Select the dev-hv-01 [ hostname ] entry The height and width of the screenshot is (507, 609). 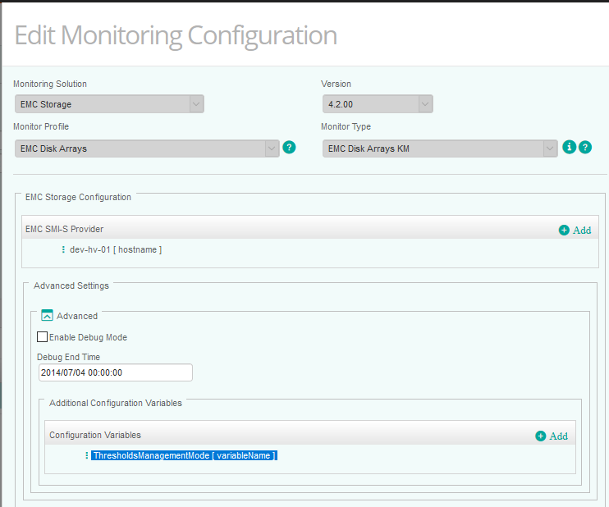coord(116,249)
